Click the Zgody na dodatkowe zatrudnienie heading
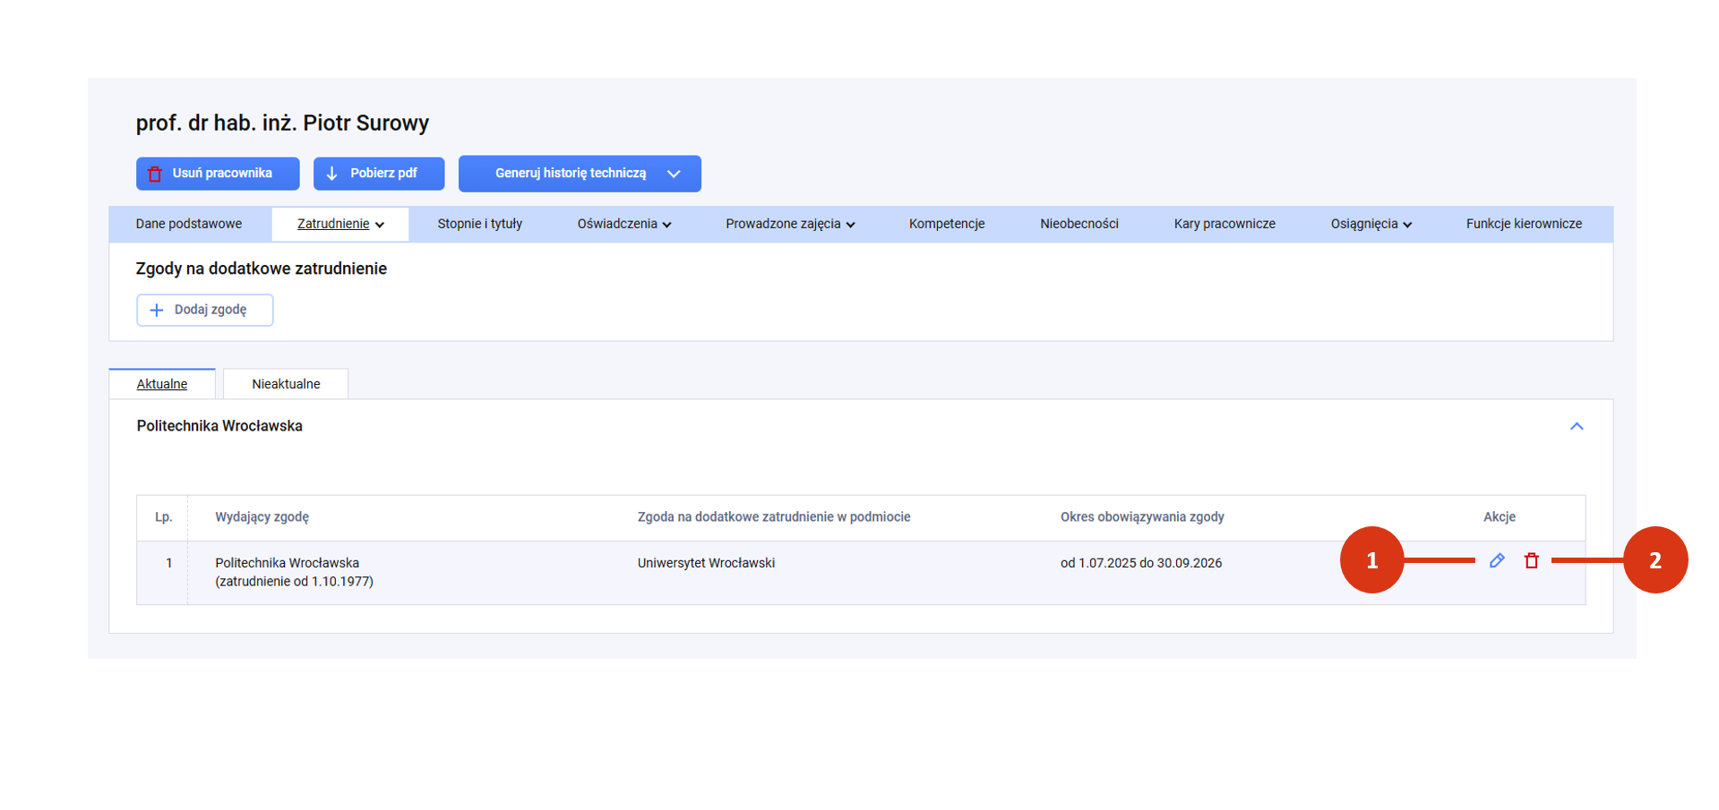 [262, 269]
